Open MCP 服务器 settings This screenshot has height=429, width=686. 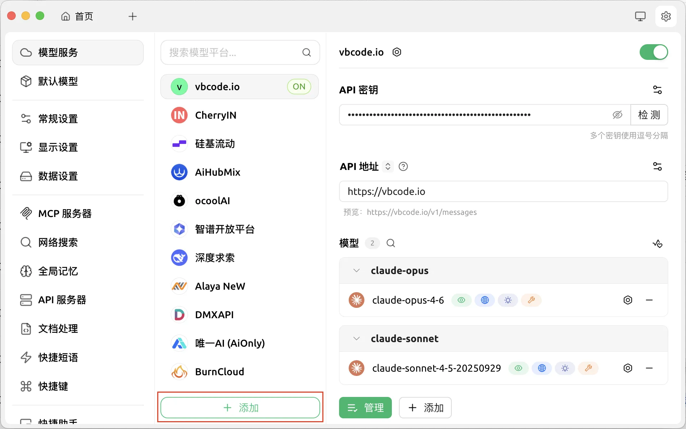[78, 213]
